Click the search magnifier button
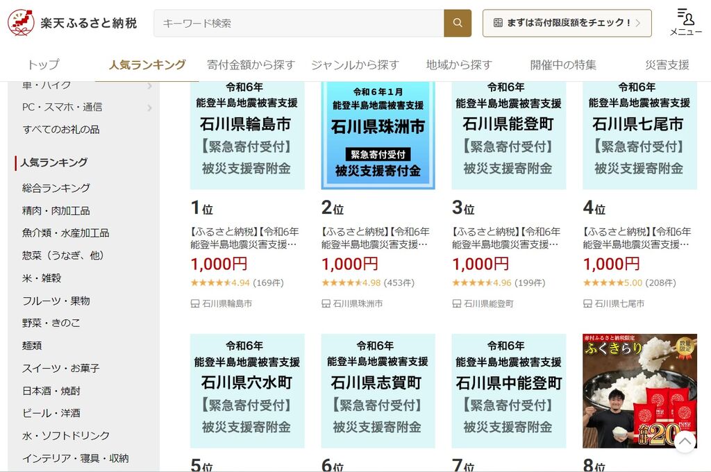711x472 pixels. click(x=458, y=23)
